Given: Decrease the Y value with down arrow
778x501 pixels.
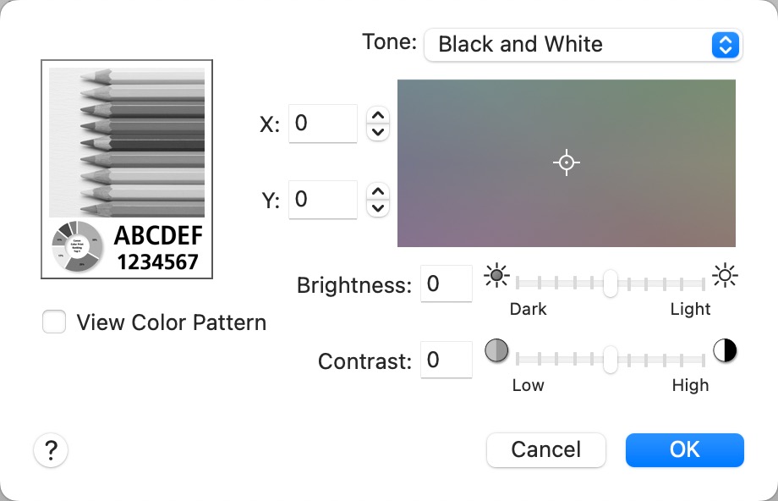Looking at the screenshot, I should pos(378,207).
